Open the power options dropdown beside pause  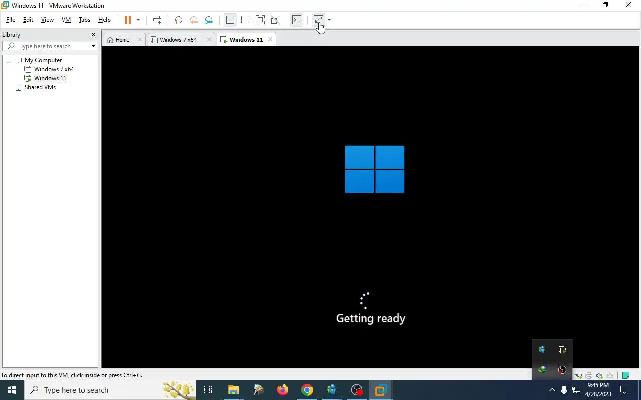(138, 20)
